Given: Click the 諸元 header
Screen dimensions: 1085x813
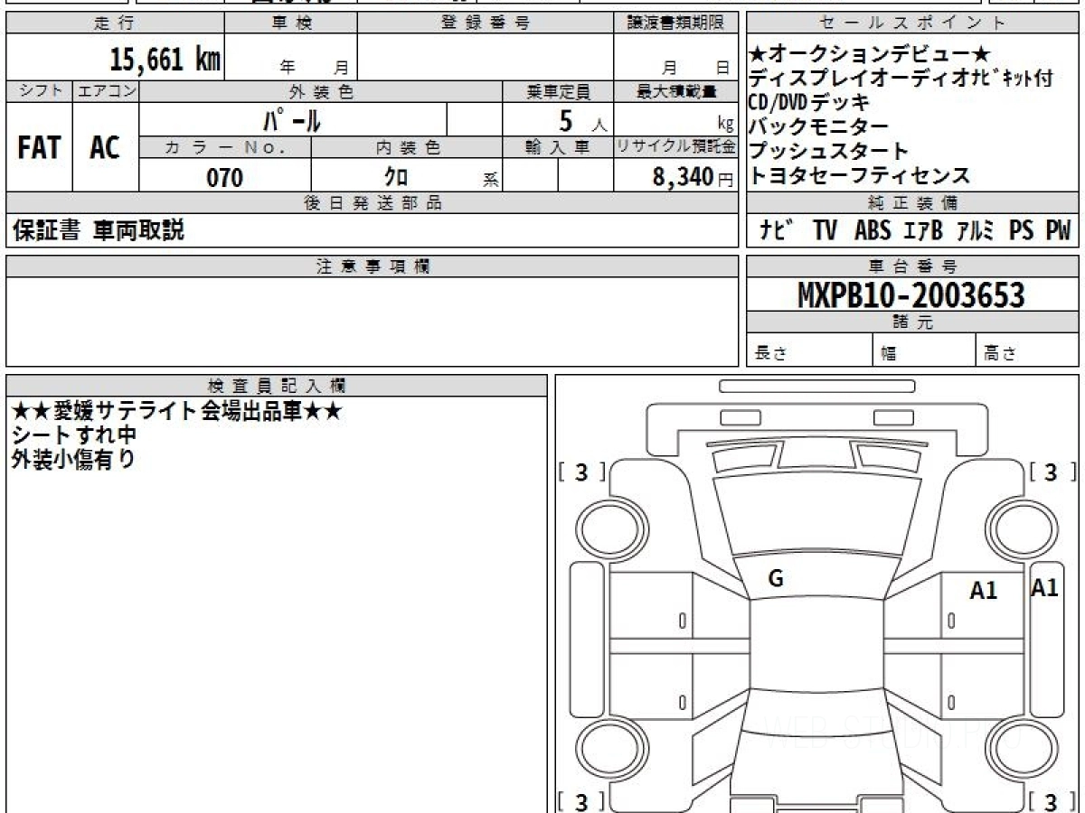Looking at the screenshot, I should [x=912, y=322].
